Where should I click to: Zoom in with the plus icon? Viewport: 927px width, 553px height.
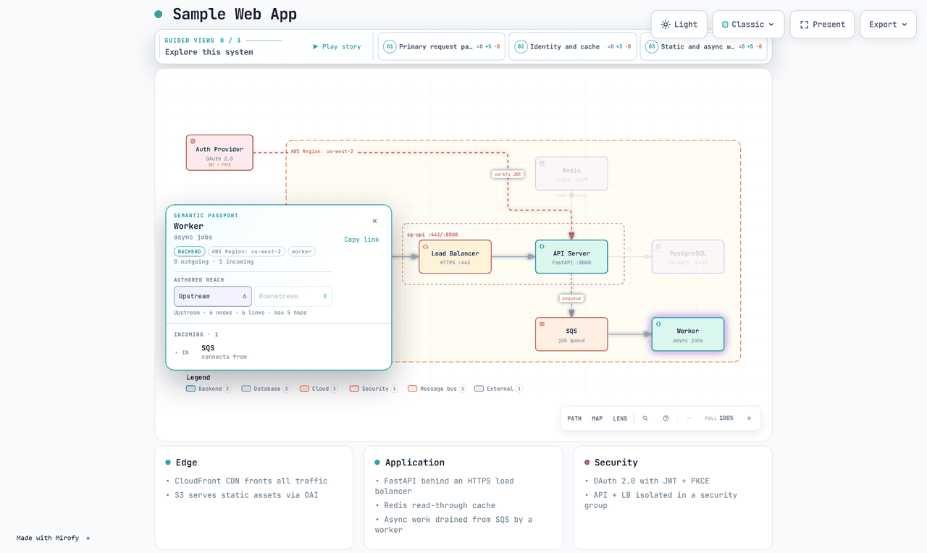click(x=749, y=418)
